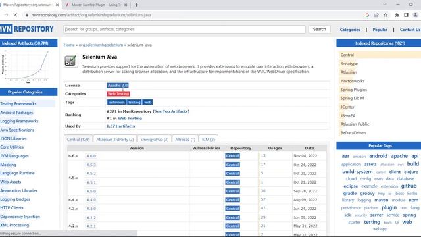Image resolution: width=421 pixels, height=237 pixels.
Task: Click the plugin popular tag
Action: coord(389,207)
